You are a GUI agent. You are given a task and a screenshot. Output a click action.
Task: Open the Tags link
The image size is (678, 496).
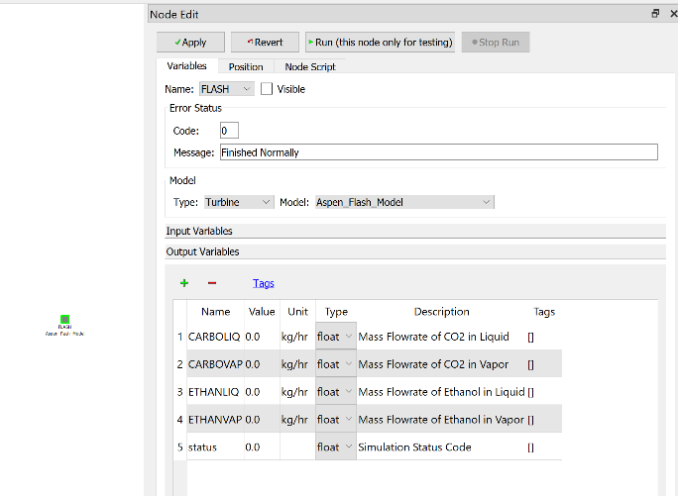pos(264,283)
